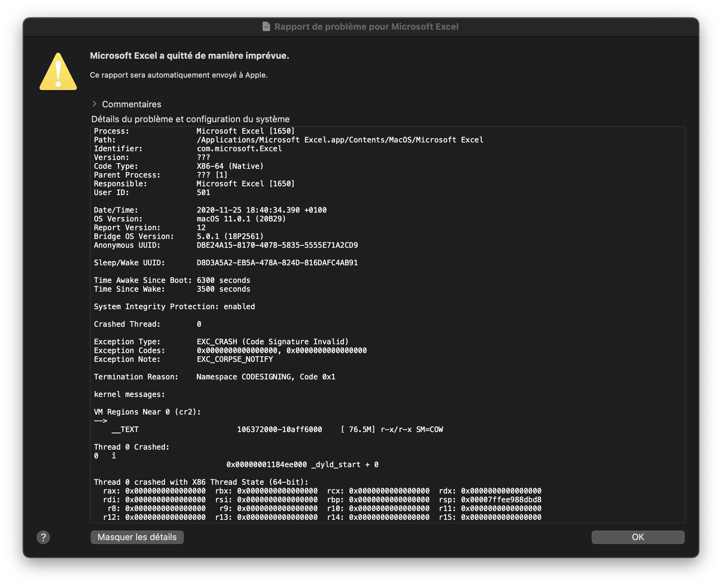Click the Commentaires label
Screen dimensions: 722x586
(131, 104)
